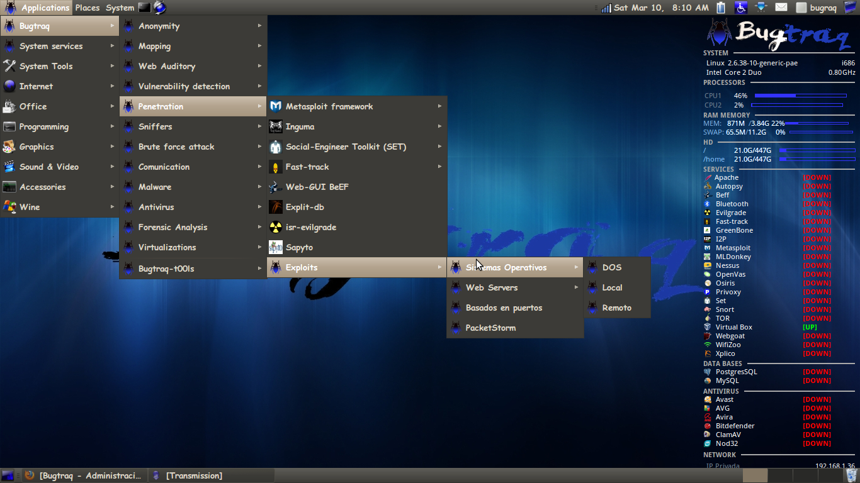
Task: Open the System menu in panel
Action: click(x=120, y=8)
